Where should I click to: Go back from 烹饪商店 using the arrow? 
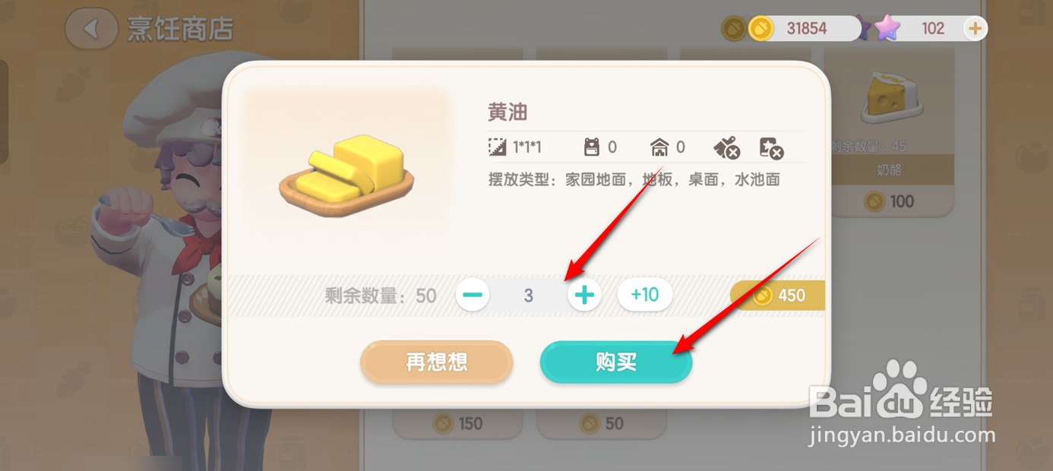pyautogui.click(x=91, y=29)
